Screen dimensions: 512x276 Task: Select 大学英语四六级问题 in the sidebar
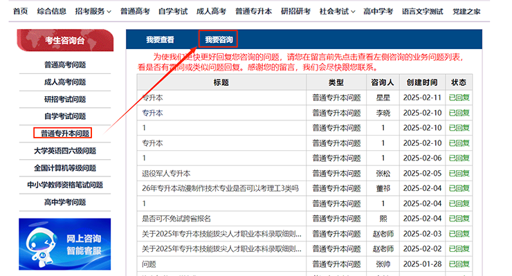point(65,151)
